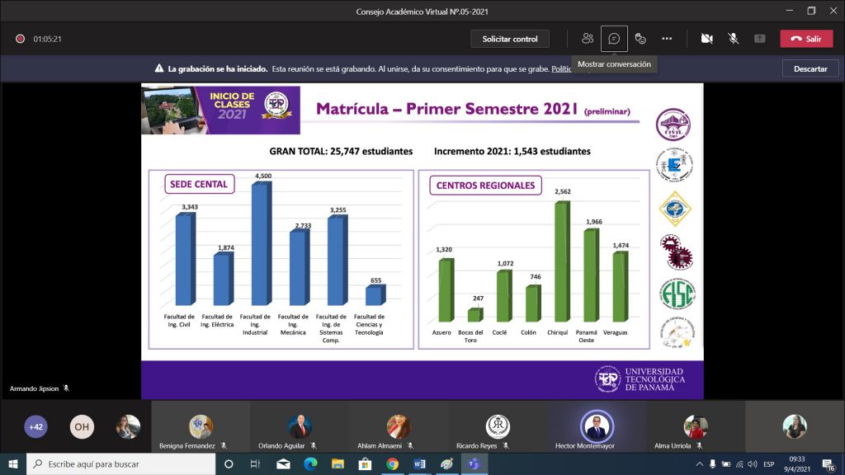Open system volume control in tray
845x475 pixels.
pyautogui.click(x=753, y=463)
